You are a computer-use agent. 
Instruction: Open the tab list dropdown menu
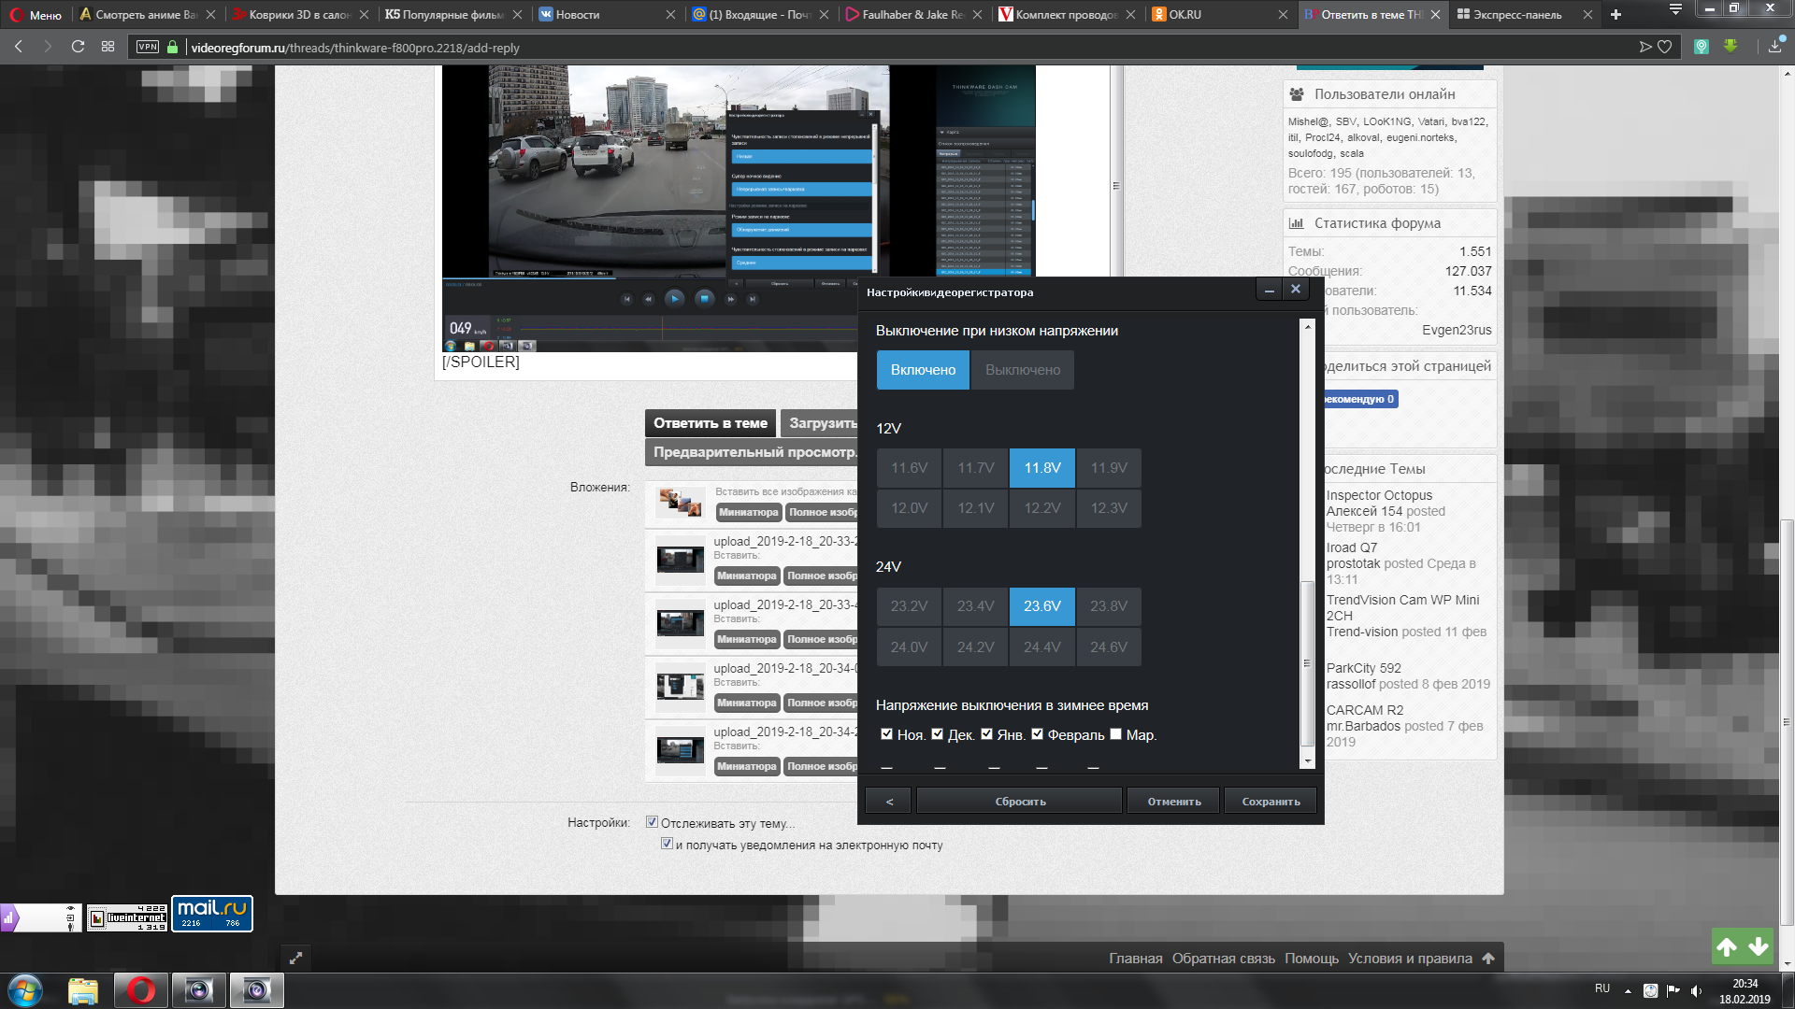click(1675, 9)
